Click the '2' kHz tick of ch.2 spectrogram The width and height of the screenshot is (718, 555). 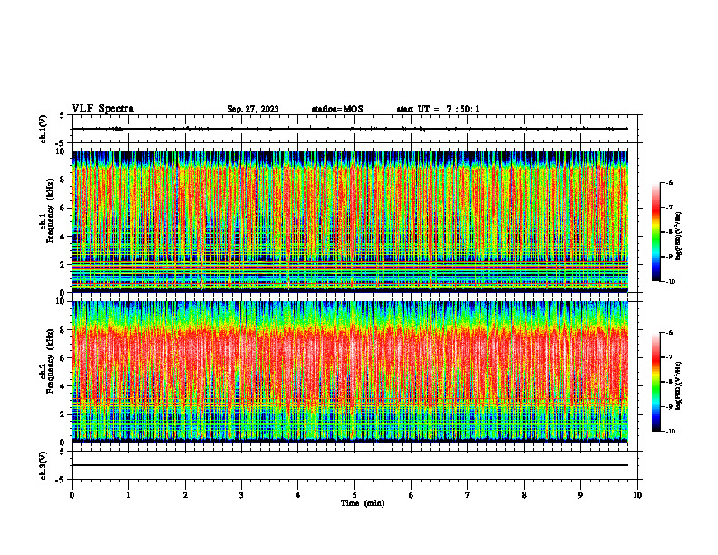pos(63,414)
